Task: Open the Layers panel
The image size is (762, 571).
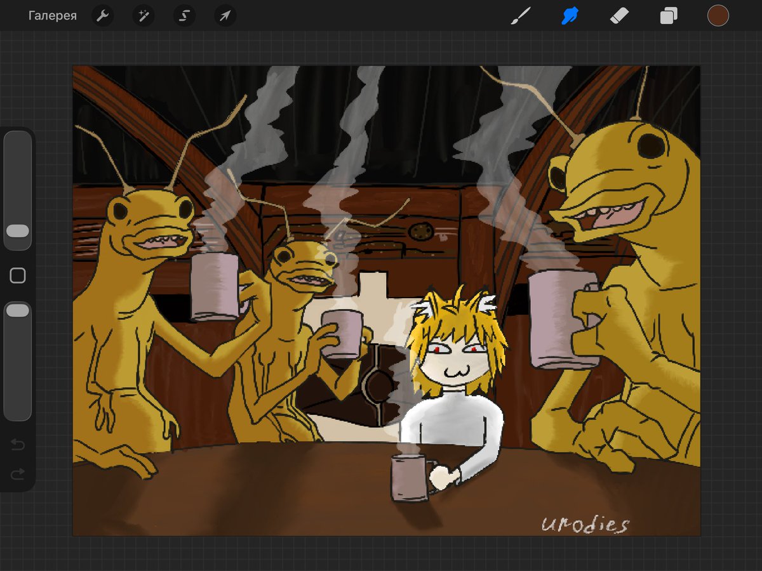Action: click(669, 16)
